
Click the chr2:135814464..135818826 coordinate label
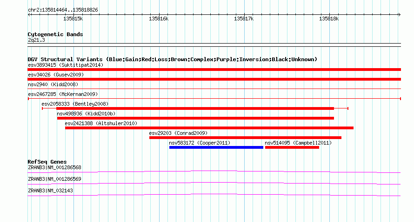[63, 10]
